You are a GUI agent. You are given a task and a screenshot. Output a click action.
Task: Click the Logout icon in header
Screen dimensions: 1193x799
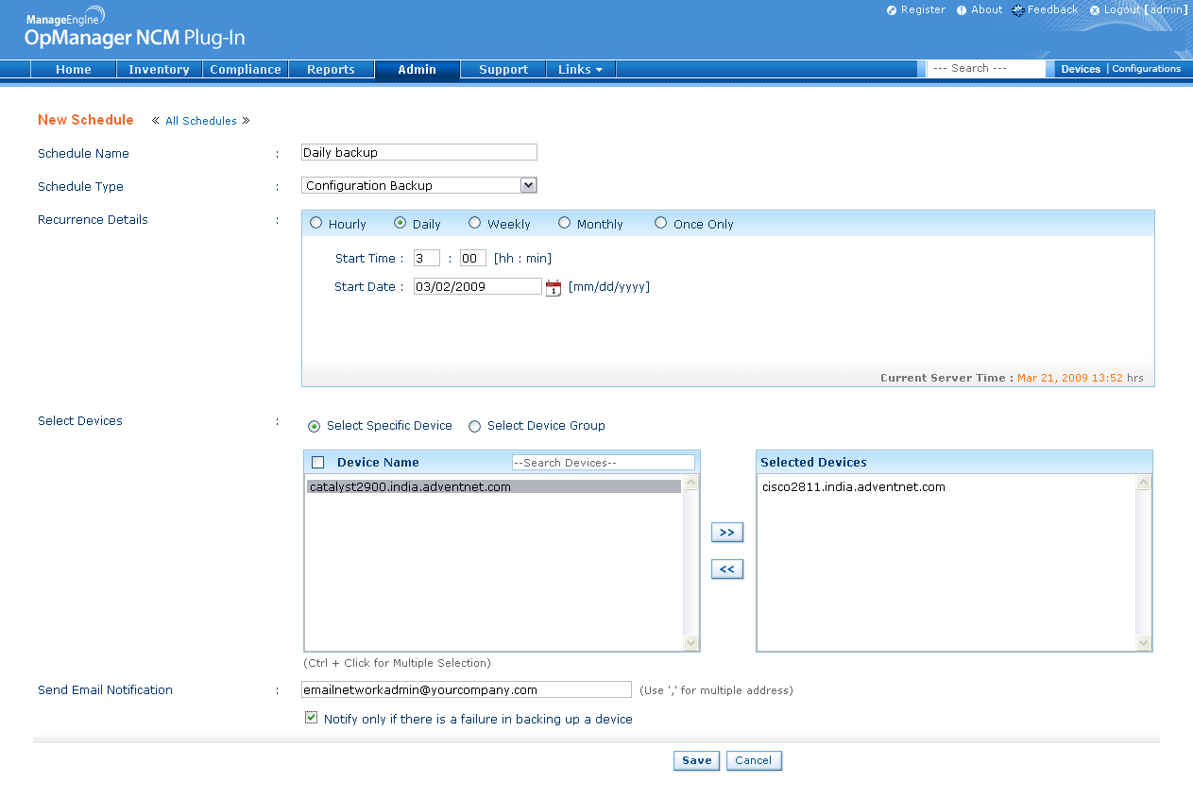coord(1095,10)
